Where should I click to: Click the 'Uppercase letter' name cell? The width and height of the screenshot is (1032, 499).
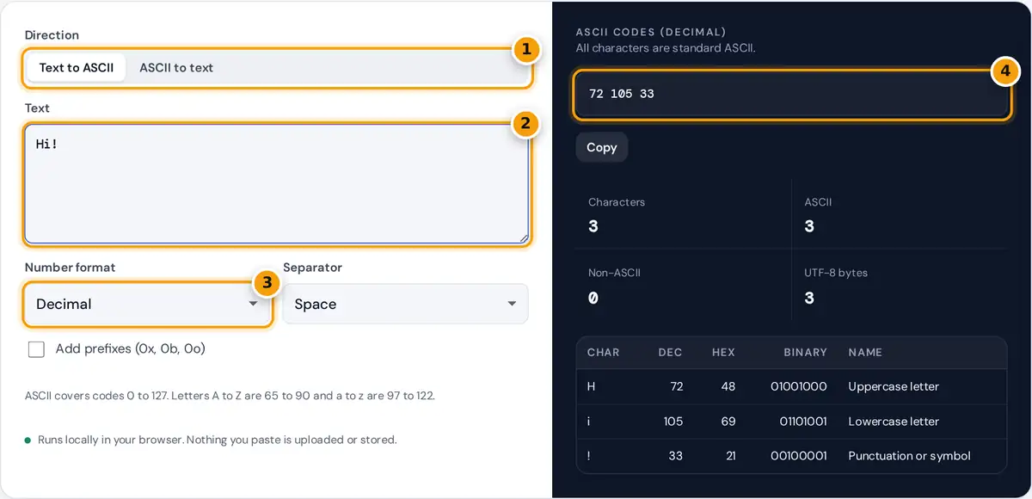pos(894,386)
